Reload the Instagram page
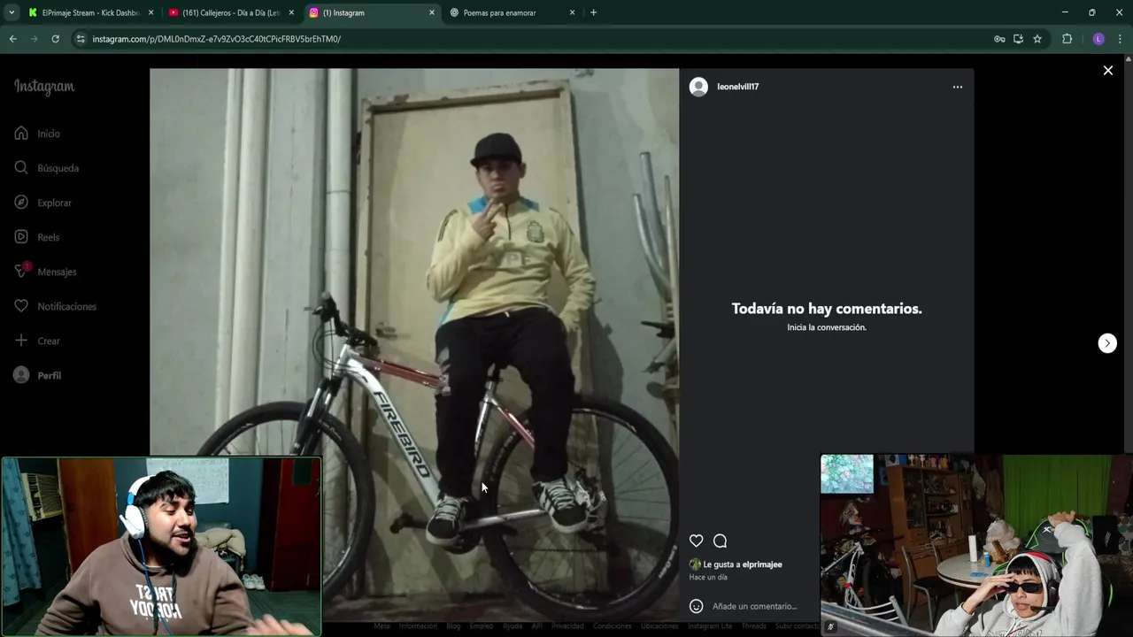This screenshot has width=1133, height=637. point(55,39)
